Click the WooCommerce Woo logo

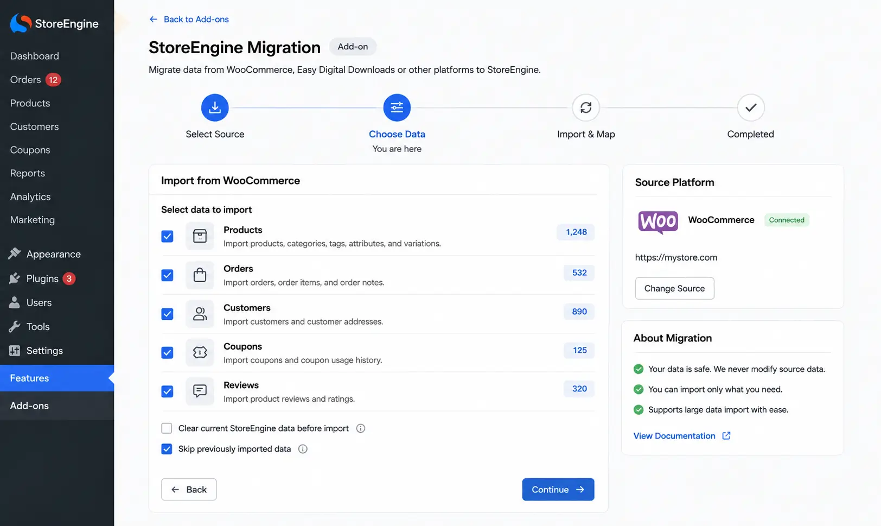(x=658, y=222)
